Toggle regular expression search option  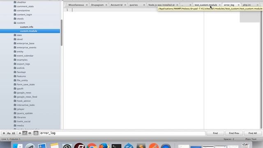point(4,133)
